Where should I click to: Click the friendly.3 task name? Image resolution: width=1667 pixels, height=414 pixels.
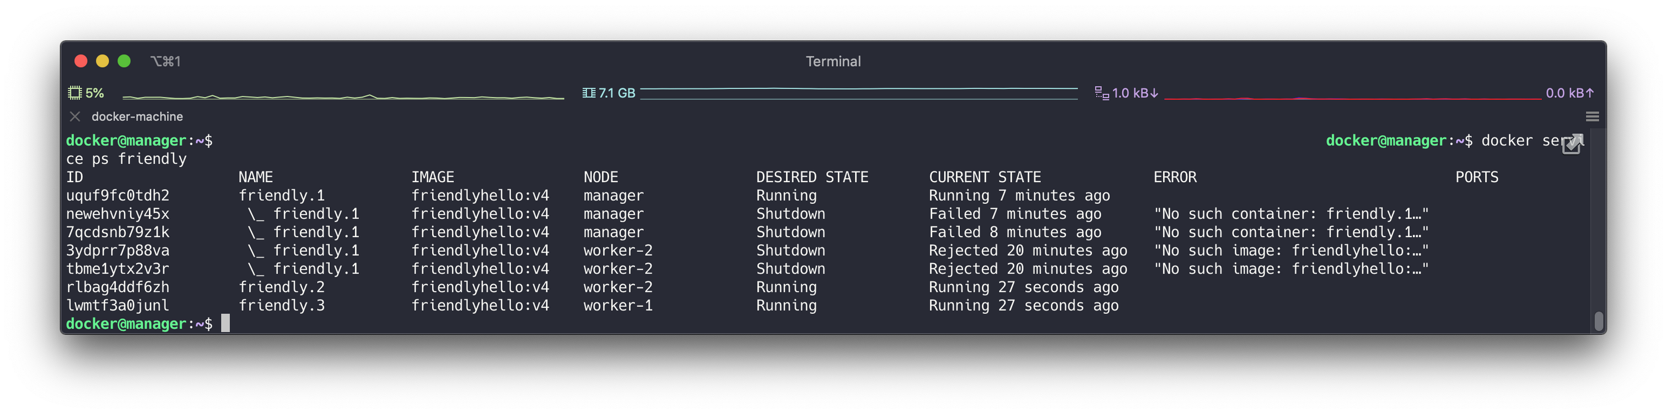pyautogui.click(x=282, y=306)
